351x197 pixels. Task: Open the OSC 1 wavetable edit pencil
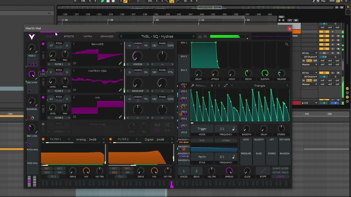pyautogui.click(x=120, y=63)
